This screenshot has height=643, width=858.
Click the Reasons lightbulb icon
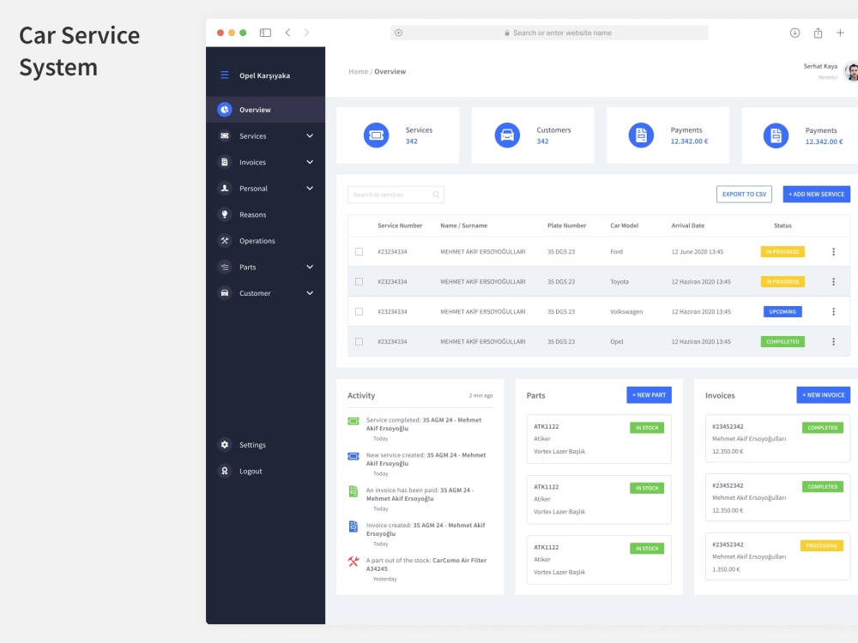click(x=224, y=214)
